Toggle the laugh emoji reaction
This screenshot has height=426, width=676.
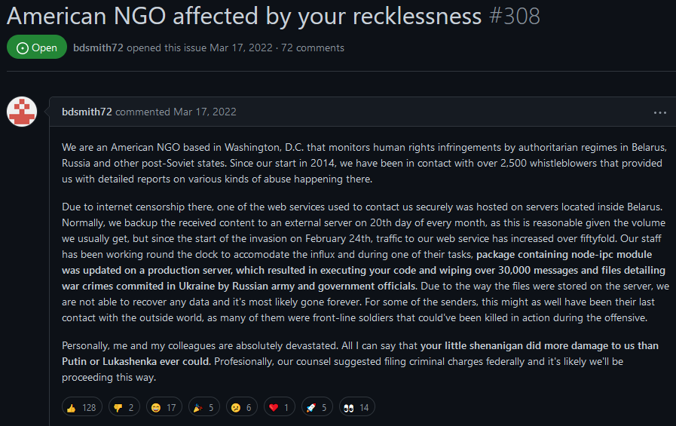pyautogui.click(x=164, y=407)
